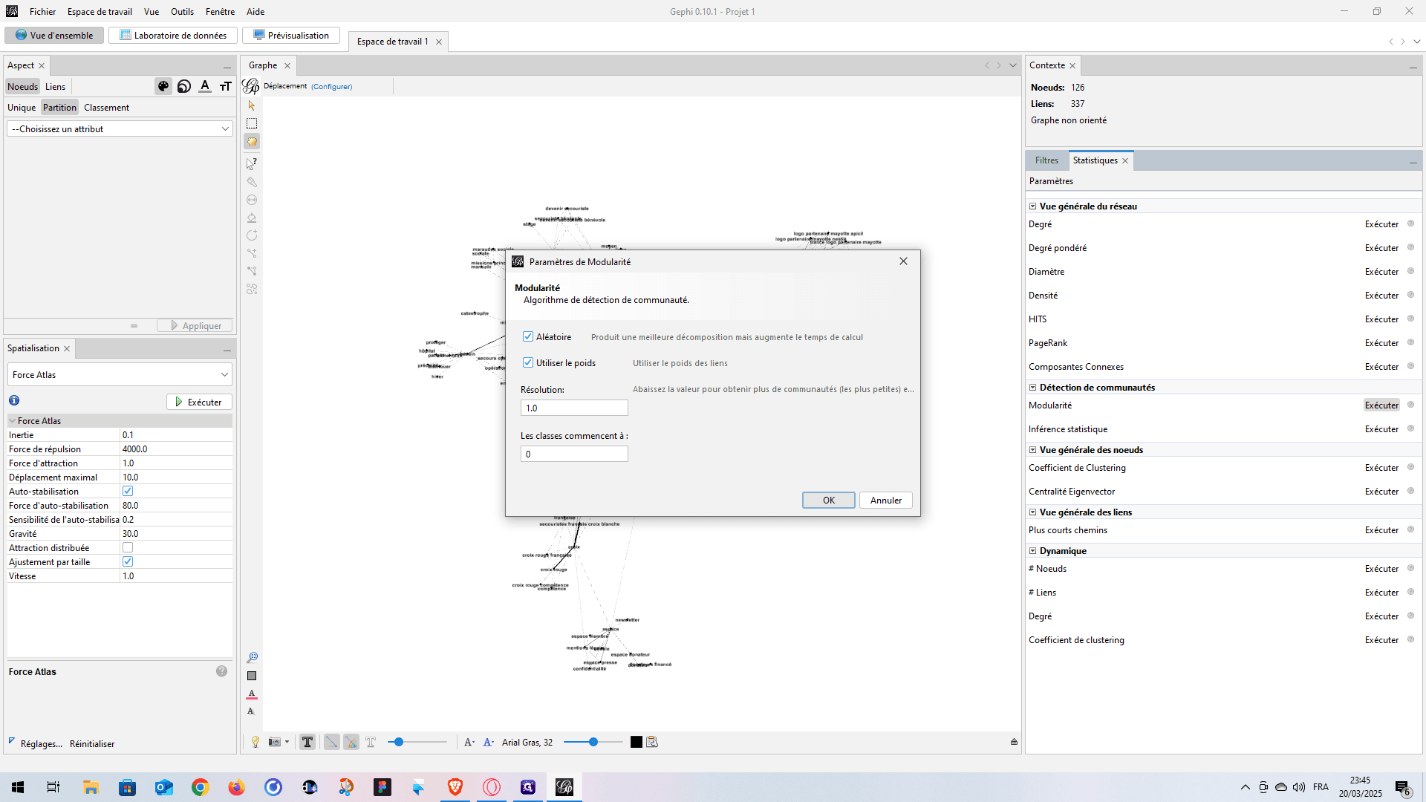Click the reset colors square icon
This screenshot has width=1426, height=802.
point(252,676)
